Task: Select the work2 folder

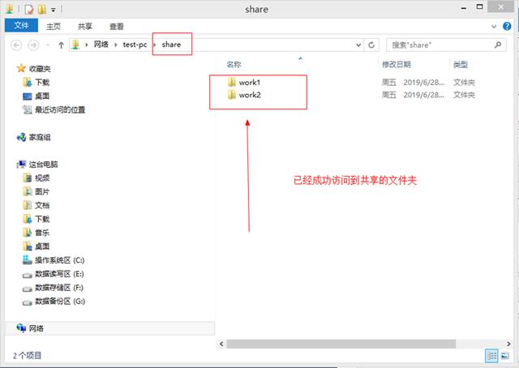Action: (x=244, y=95)
